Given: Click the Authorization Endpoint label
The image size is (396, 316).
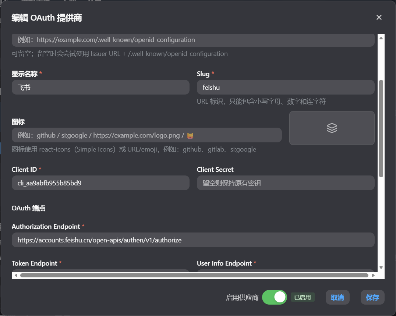Looking at the screenshot, I should click(x=46, y=226).
